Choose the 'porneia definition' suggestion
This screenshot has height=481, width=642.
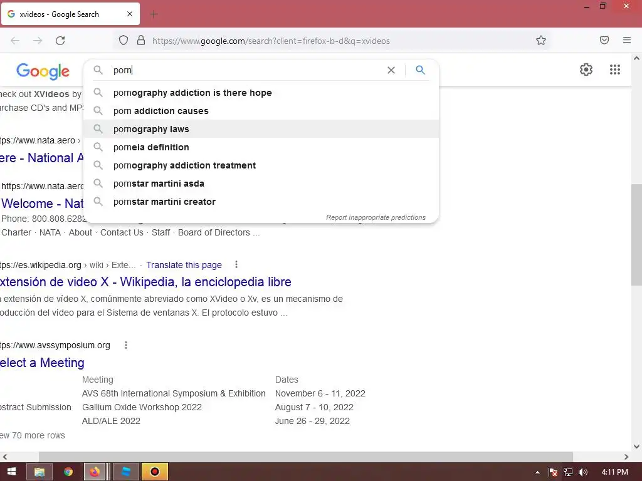261,147
